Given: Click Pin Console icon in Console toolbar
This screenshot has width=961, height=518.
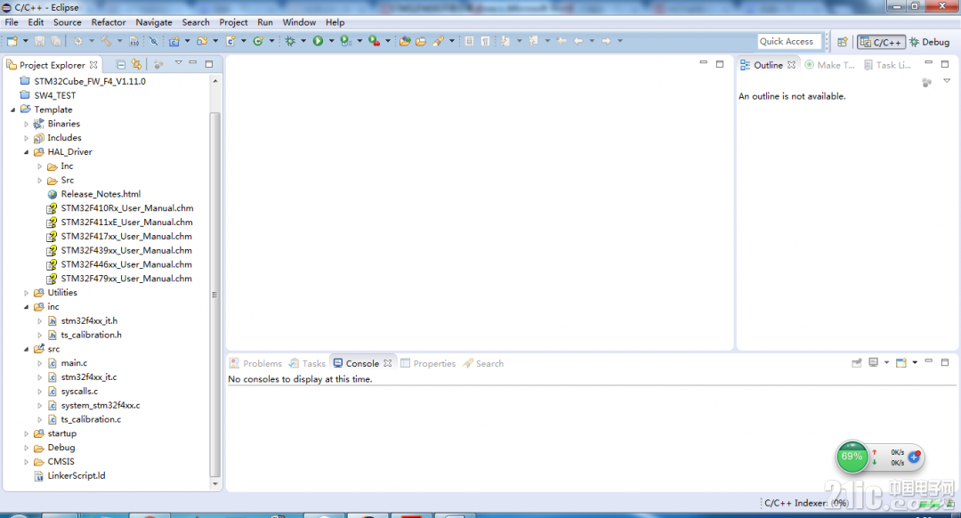Looking at the screenshot, I should pos(857,363).
